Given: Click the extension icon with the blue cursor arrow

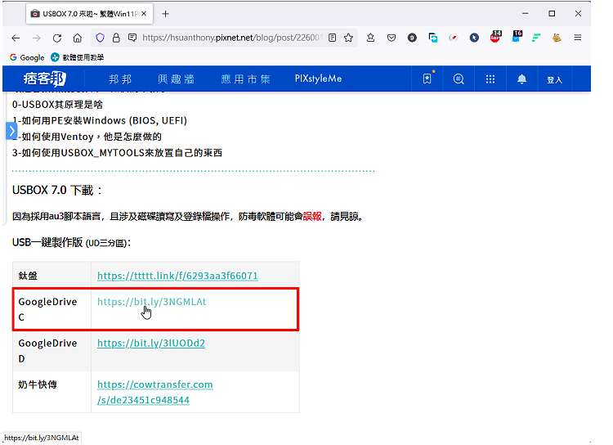Looking at the screenshot, I should 474,38.
